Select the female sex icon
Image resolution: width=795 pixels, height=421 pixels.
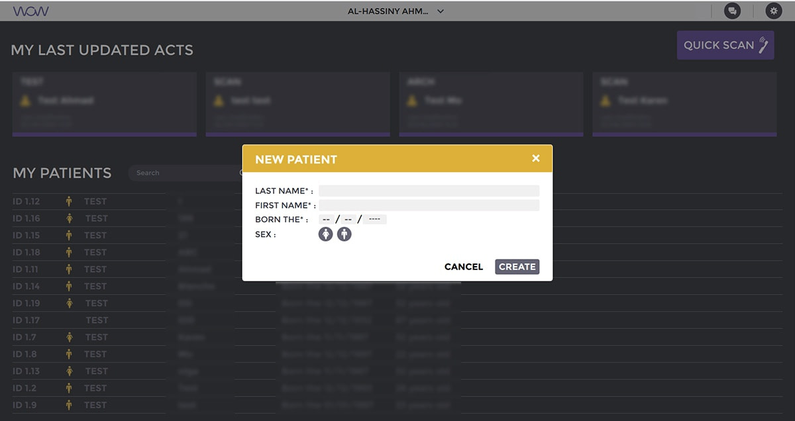(x=325, y=234)
